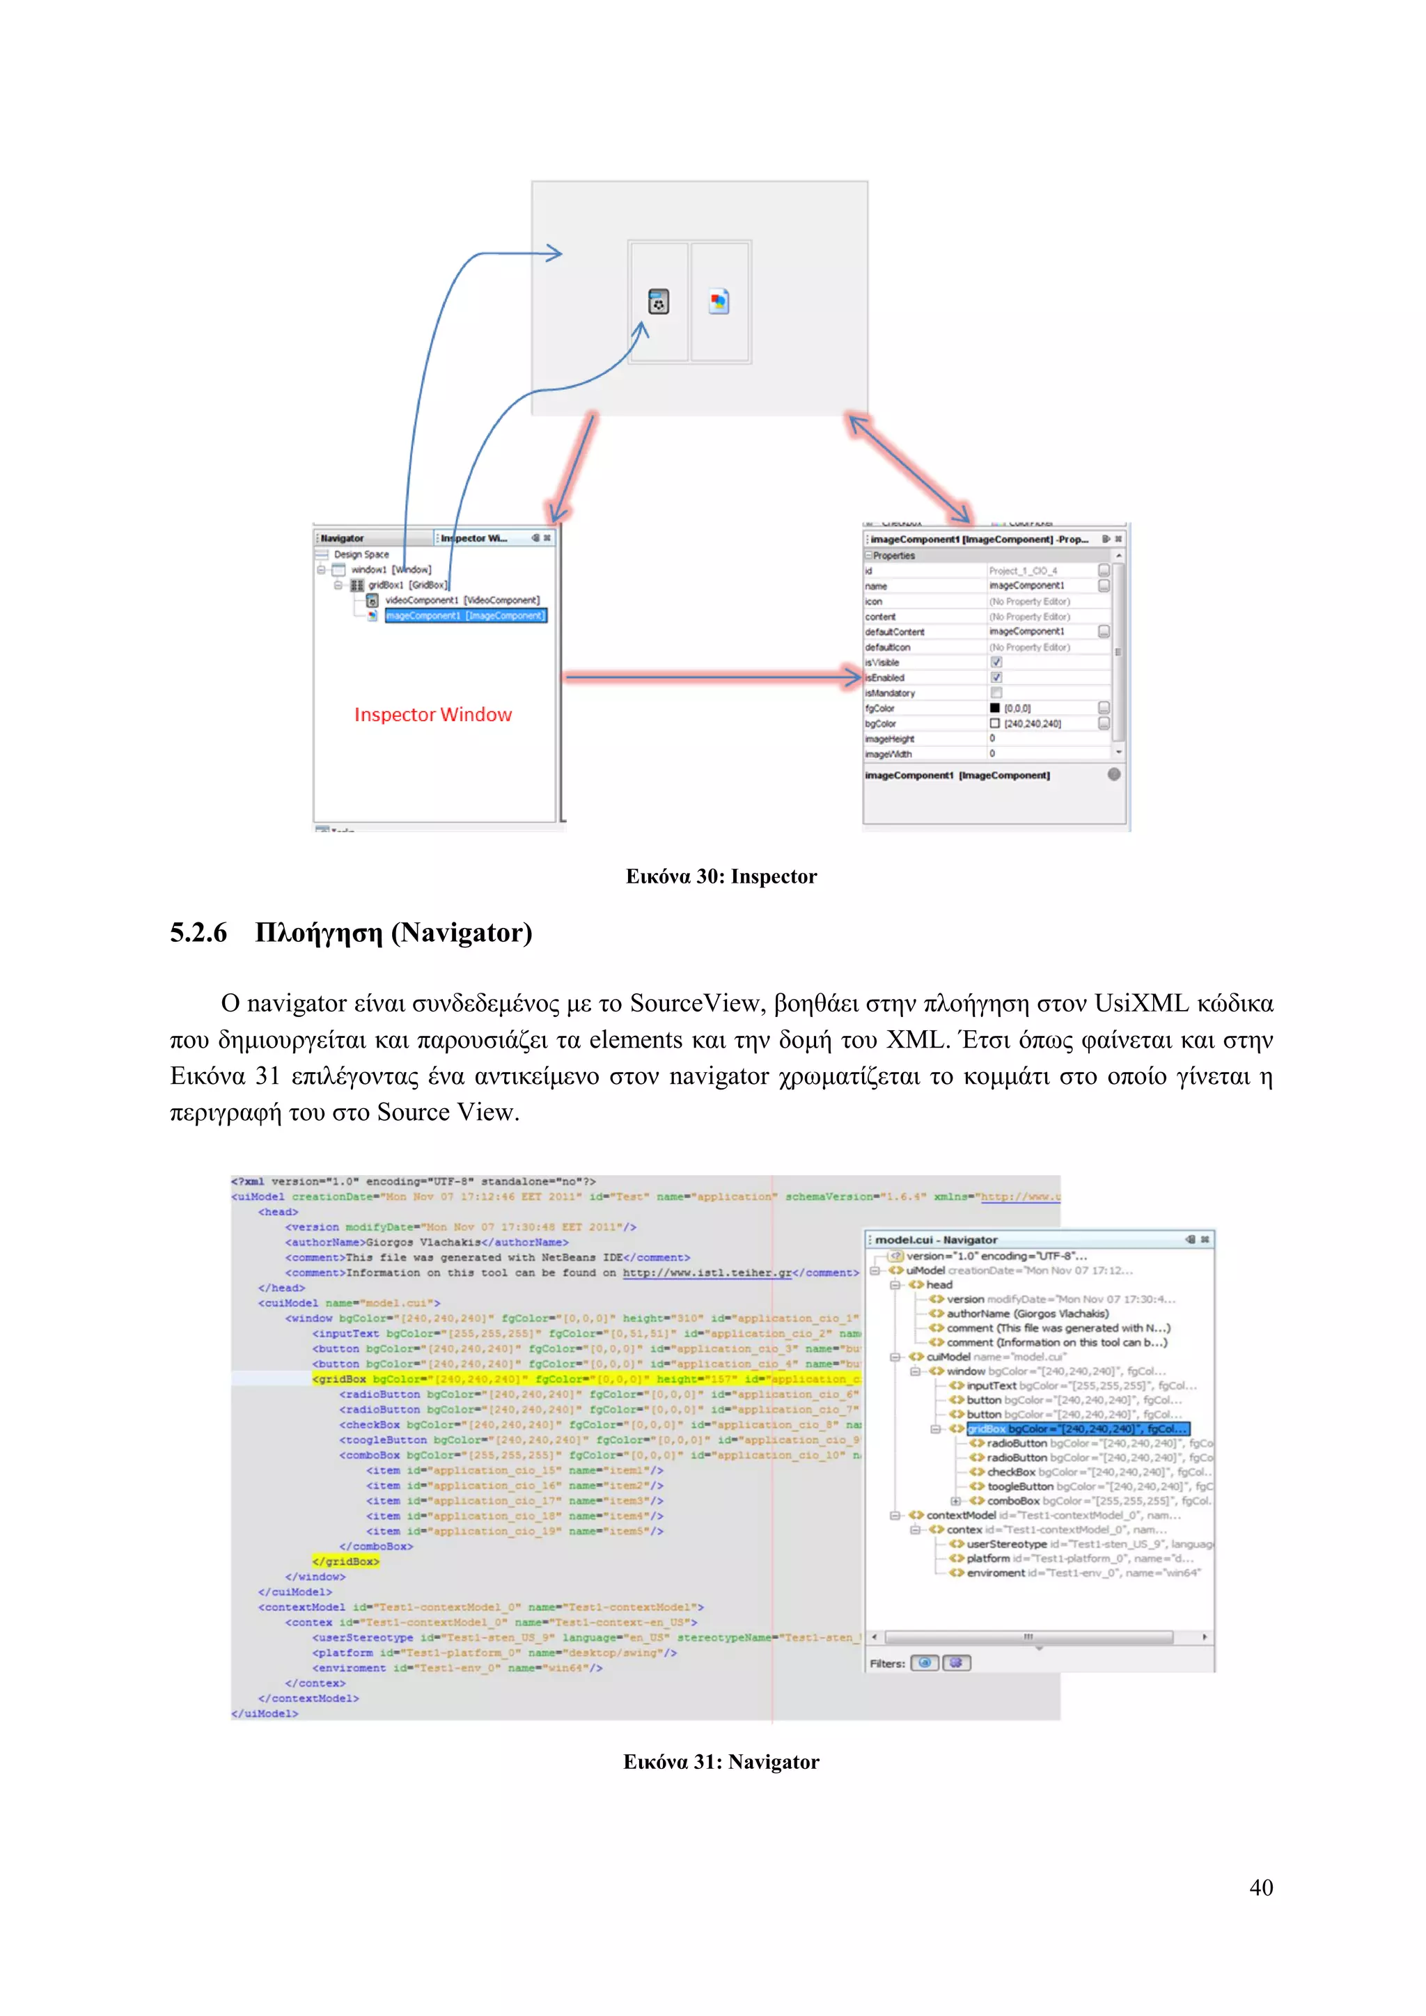This screenshot has height=2016, width=1426.
Task: Collapse the gridBox1 node in Inspector tree
Action: [338, 585]
